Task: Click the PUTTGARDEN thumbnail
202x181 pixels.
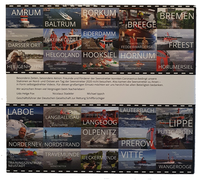Action: (174, 138)
